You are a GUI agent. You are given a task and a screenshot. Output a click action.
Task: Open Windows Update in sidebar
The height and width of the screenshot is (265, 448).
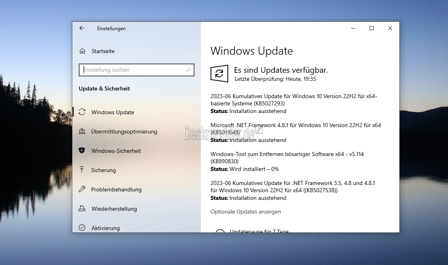click(x=113, y=112)
